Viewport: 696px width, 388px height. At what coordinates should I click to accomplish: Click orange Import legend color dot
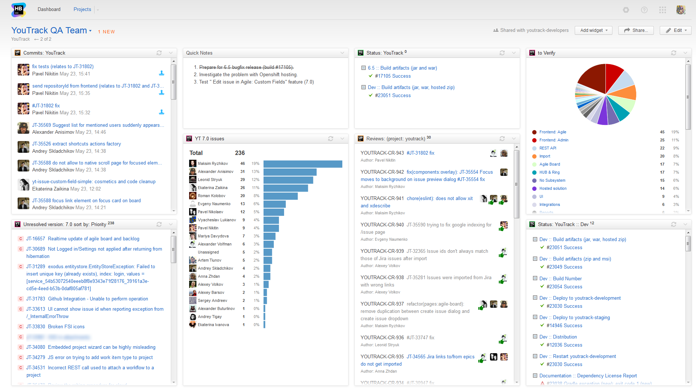pos(534,156)
